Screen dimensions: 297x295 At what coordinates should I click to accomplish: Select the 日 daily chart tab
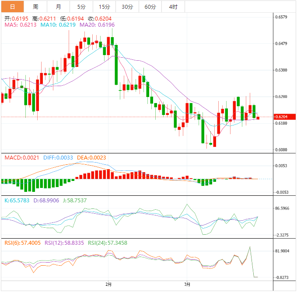(x=12, y=7)
